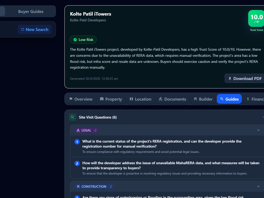
Task: Click the camera icon in Property tab
Action: pyautogui.click(x=102, y=99)
